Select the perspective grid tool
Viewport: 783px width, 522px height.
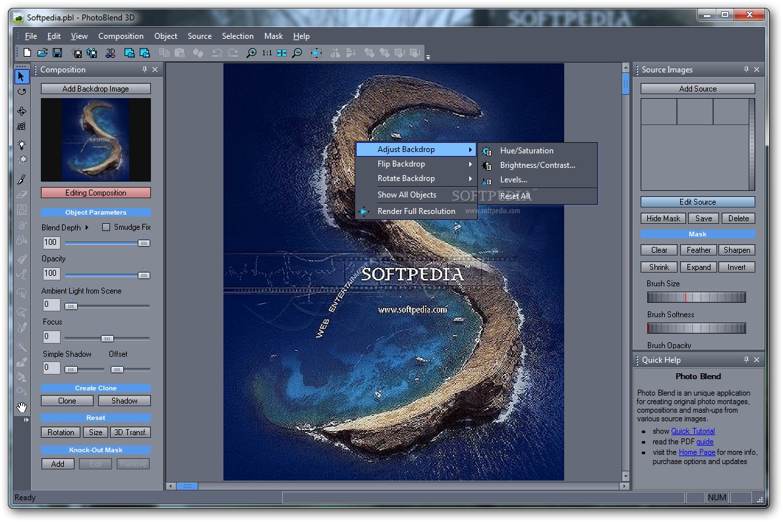(22, 126)
